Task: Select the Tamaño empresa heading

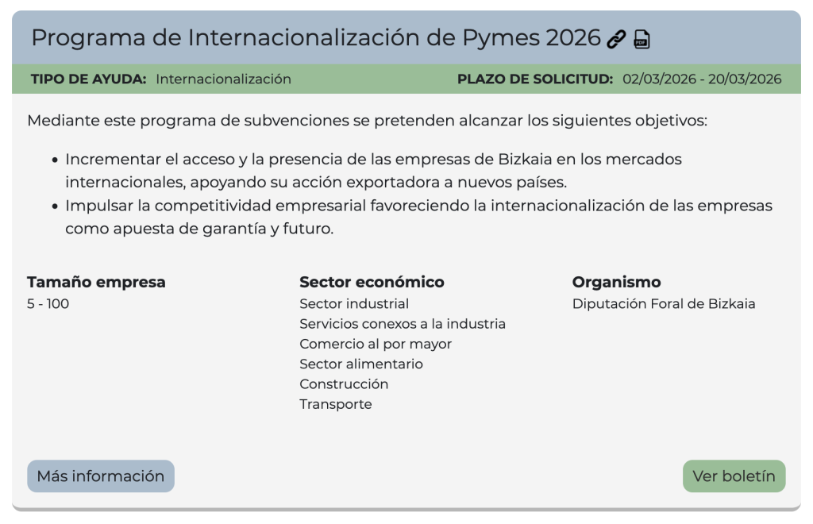Action: 96,282
